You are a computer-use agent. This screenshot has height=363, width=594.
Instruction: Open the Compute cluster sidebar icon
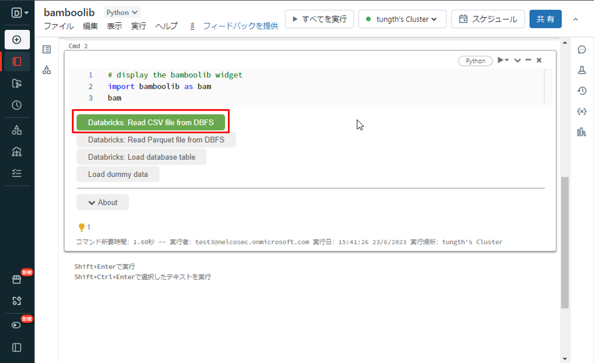tap(17, 152)
